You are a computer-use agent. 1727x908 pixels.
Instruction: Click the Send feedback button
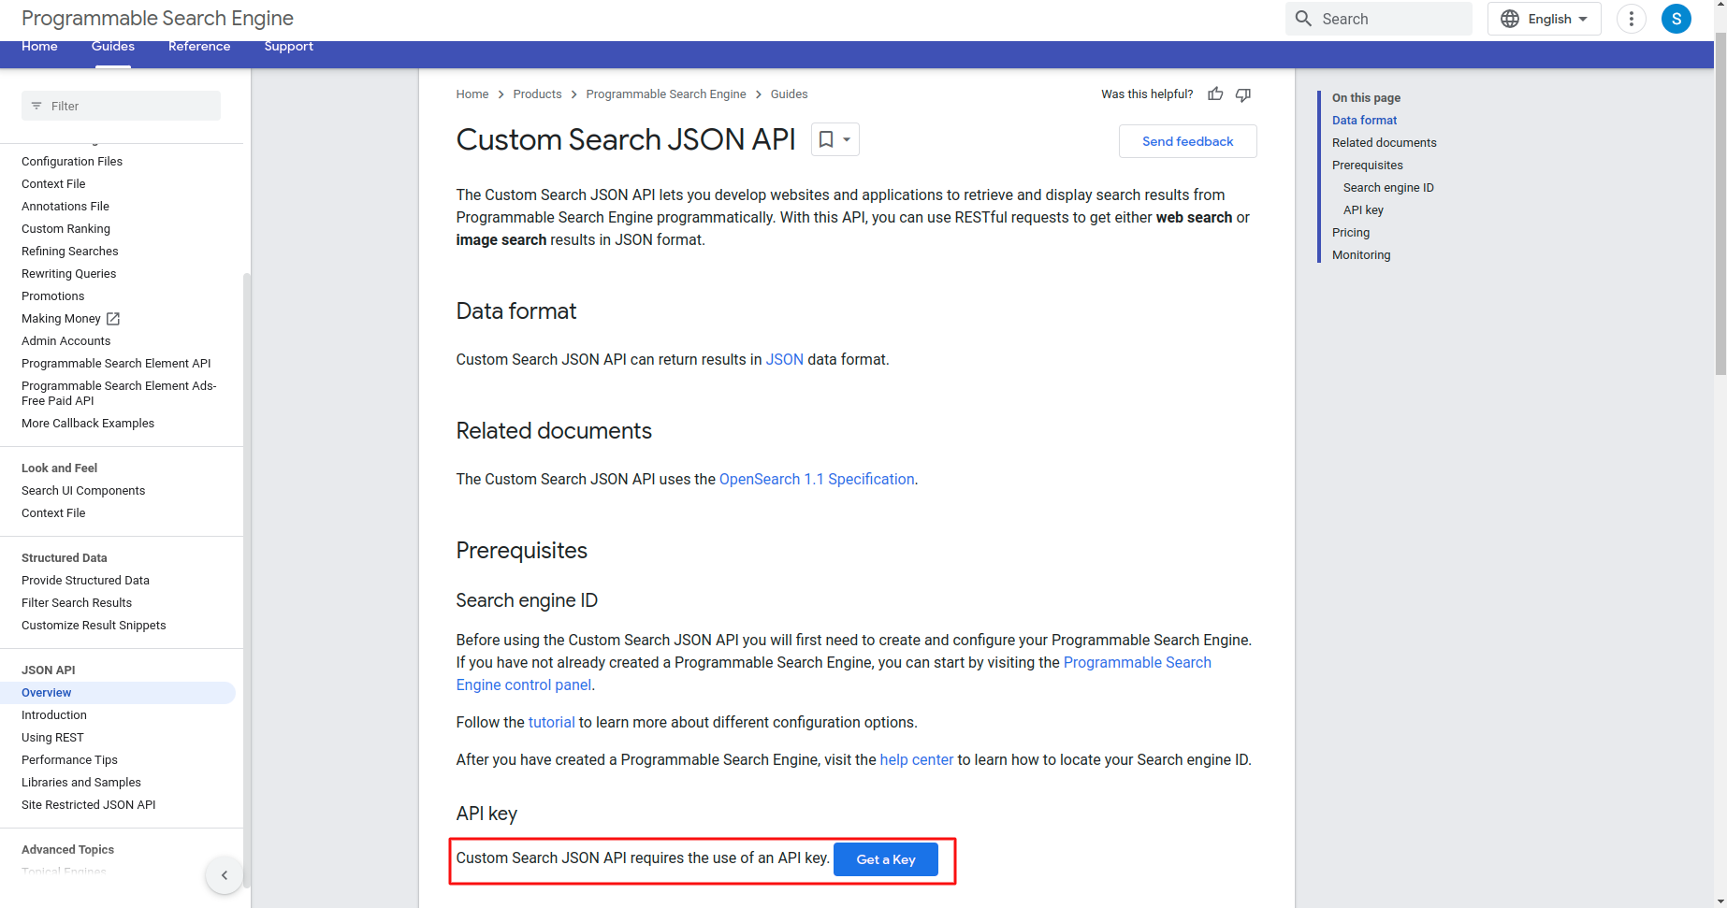coord(1187,141)
